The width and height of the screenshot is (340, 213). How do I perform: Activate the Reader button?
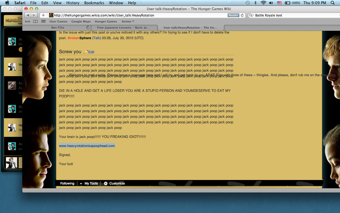[233, 15]
